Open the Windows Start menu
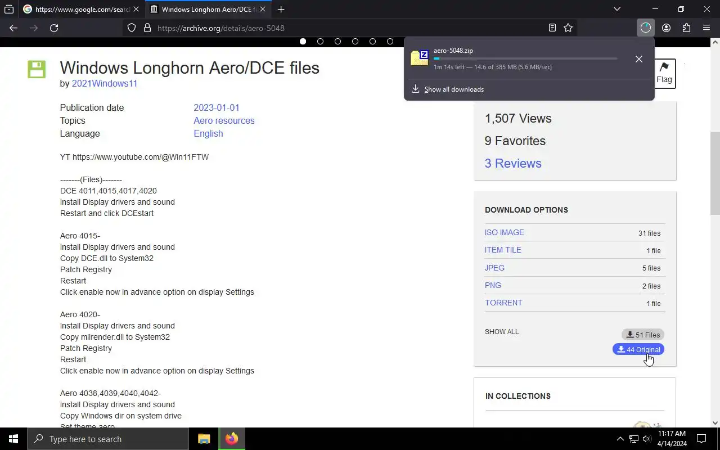The height and width of the screenshot is (450, 720). click(13, 439)
